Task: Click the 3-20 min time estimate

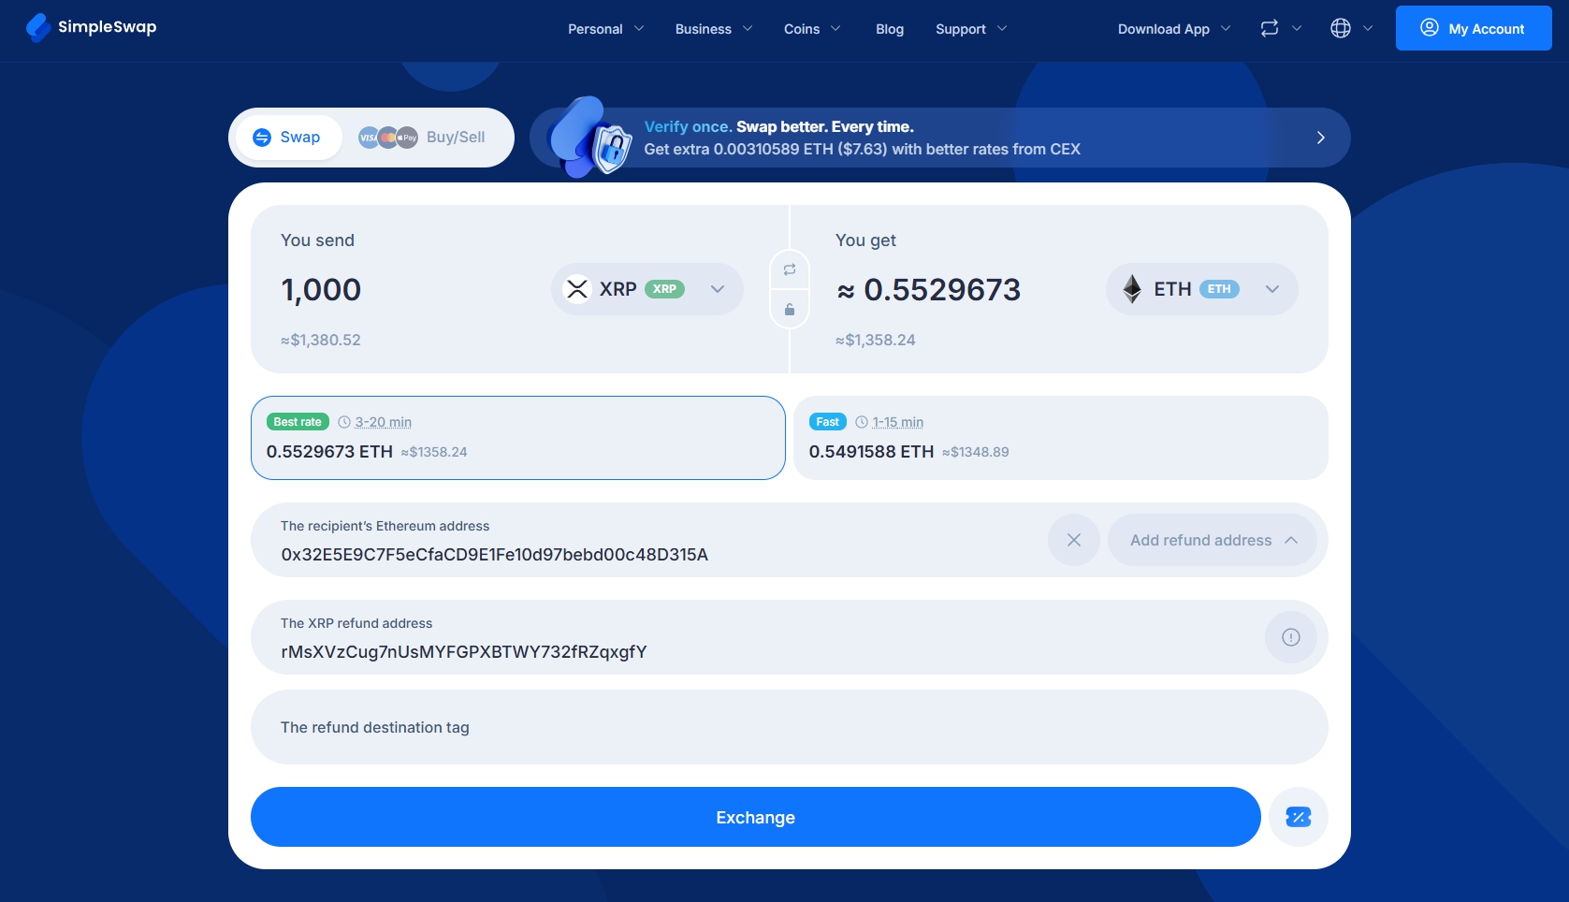Action: 384,422
